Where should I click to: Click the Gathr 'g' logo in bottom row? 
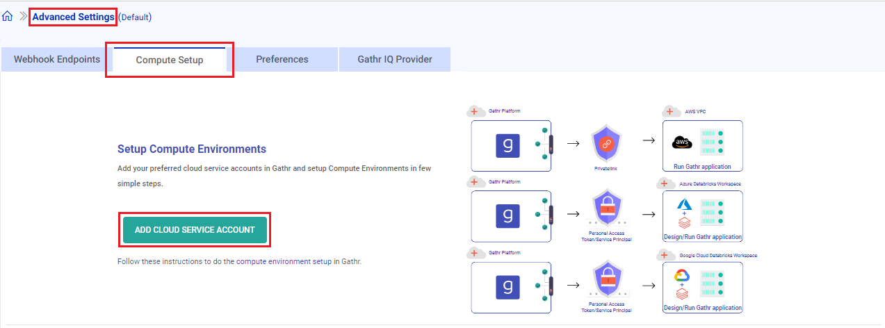508,288
